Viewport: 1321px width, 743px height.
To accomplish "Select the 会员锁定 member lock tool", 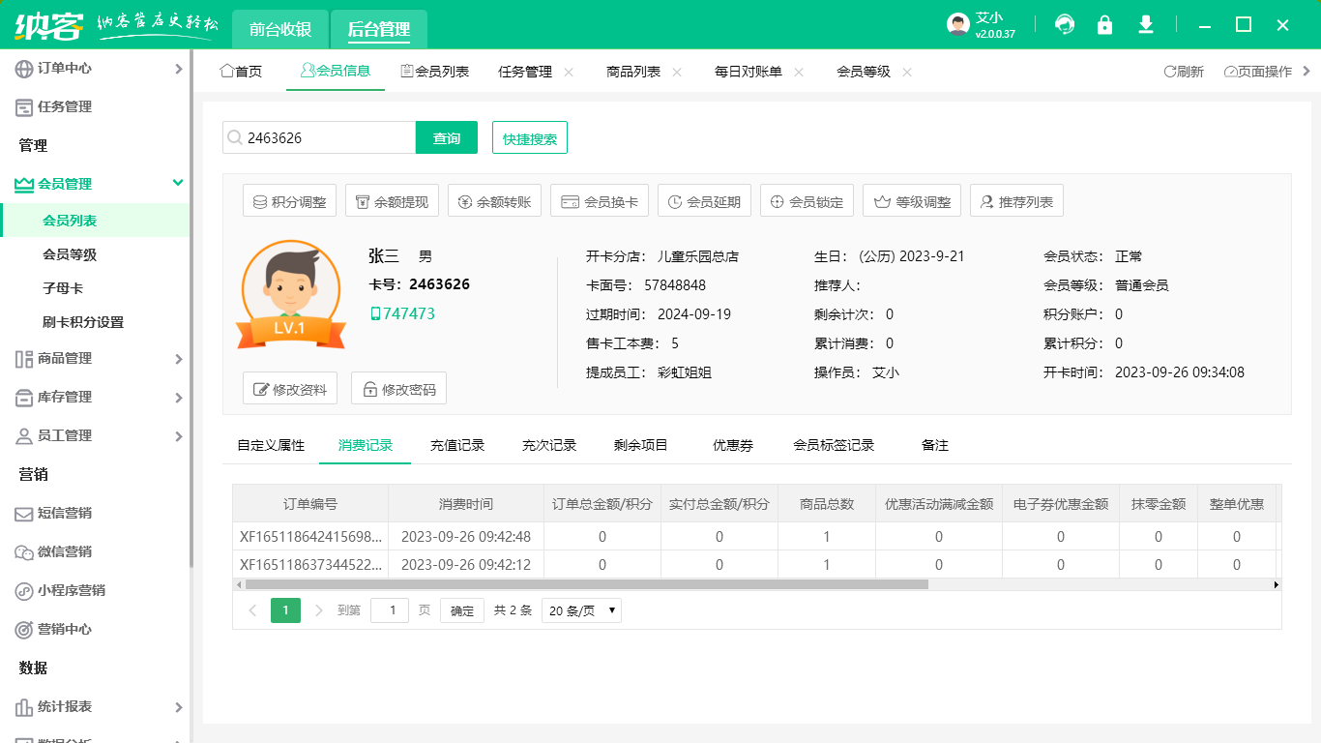I will point(807,200).
